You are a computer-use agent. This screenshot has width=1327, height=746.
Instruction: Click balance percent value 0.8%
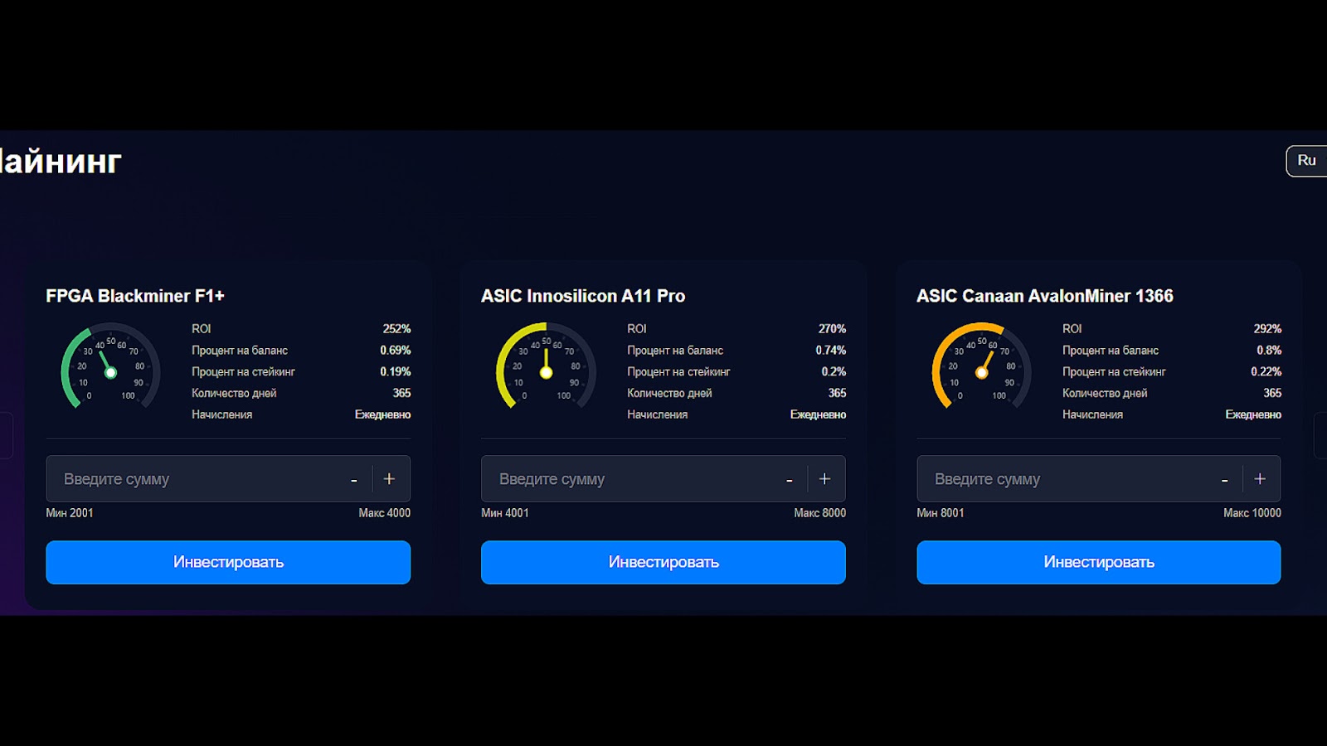[1269, 351]
